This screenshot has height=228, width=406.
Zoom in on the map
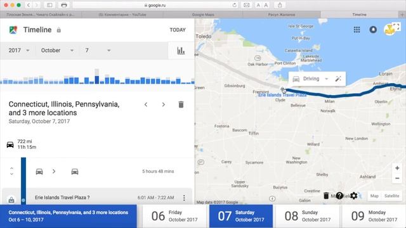pyautogui.click(x=397, y=168)
